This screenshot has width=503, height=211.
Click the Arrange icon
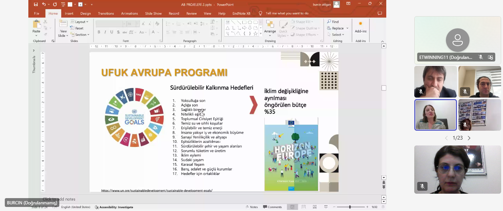tap(270, 24)
